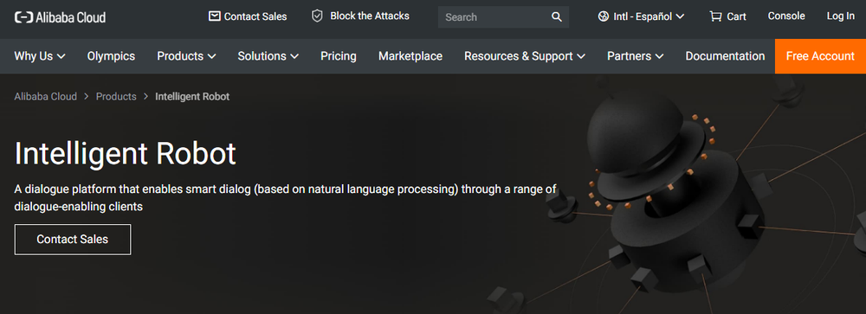Click the magnifying glass search icon

coord(557,17)
